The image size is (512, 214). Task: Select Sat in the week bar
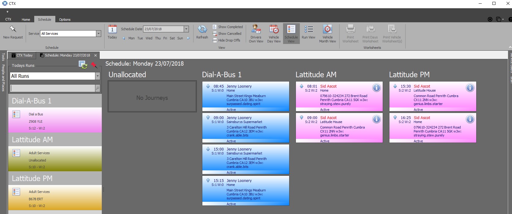[172, 38]
